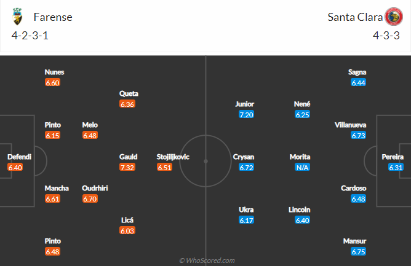Screen dimensions: 411x266
Task: Click Mansur's 6.75 rating badge
Action: [x=358, y=252]
